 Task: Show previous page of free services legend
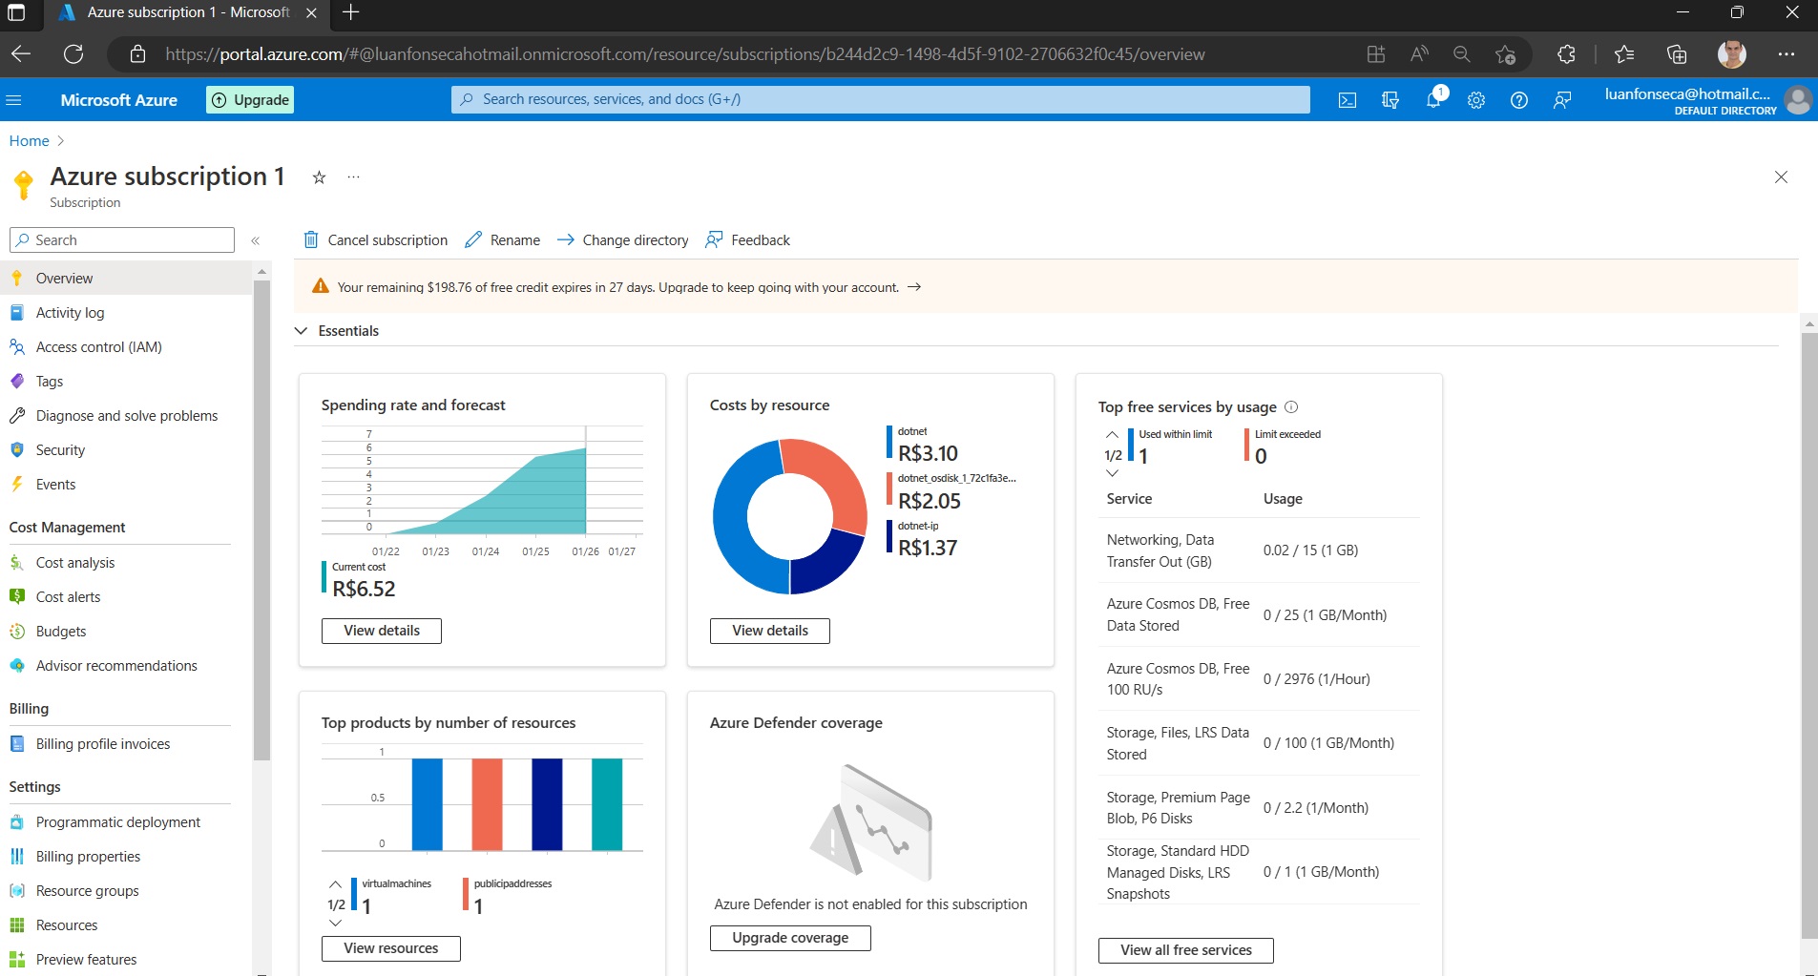[1112, 435]
